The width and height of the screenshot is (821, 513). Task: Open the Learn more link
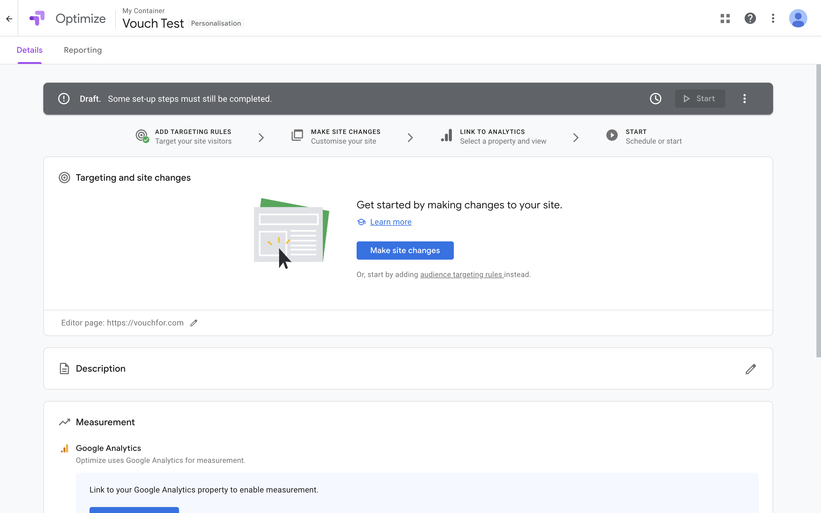coord(391,222)
